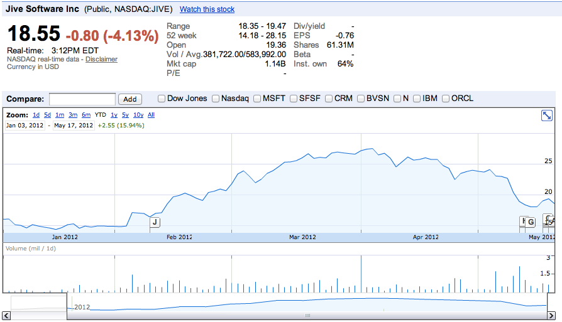Zoom the chart to 5y
Viewport: 562px width, 322px height.
[x=126, y=115]
